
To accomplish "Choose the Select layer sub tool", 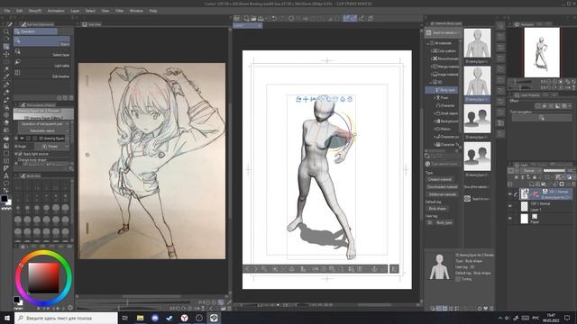I will click(x=42, y=53).
